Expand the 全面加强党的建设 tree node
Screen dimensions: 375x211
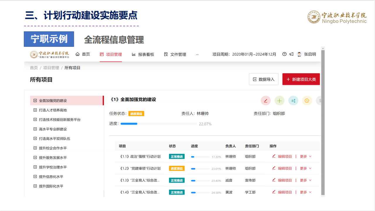tap(35, 101)
